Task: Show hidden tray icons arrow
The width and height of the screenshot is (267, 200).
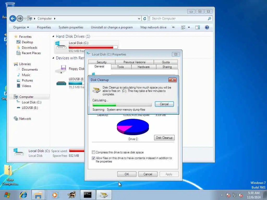Action: (x=222, y=195)
